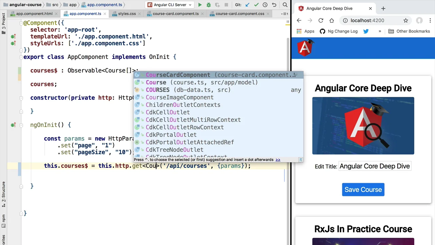This screenshot has width=435, height=245.
Task: Open the course-card.component.css tab
Action: click(x=240, y=14)
